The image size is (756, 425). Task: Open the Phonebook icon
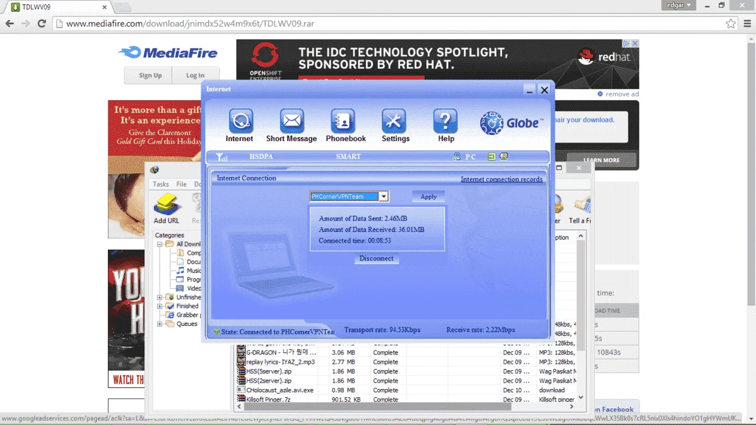click(343, 120)
